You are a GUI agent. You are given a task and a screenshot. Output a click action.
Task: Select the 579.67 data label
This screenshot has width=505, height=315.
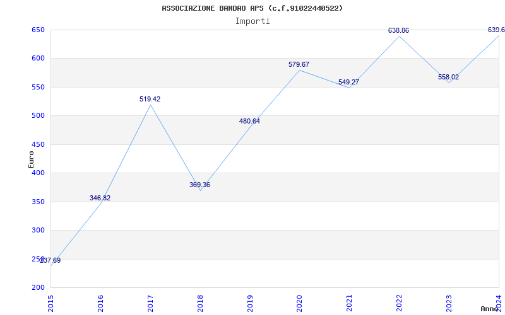tap(299, 64)
